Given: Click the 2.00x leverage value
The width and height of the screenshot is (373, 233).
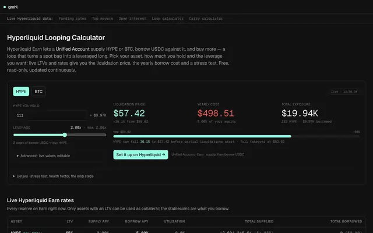Looking at the screenshot, I should pos(76,128).
